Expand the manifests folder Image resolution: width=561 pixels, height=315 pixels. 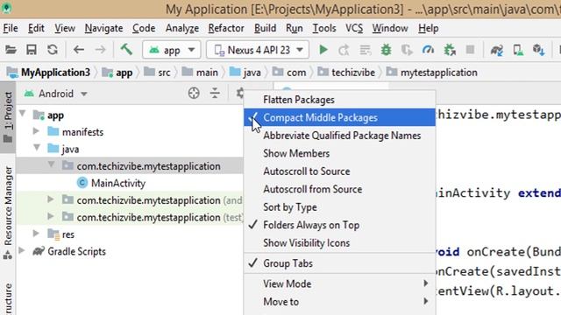click(x=36, y=131)
